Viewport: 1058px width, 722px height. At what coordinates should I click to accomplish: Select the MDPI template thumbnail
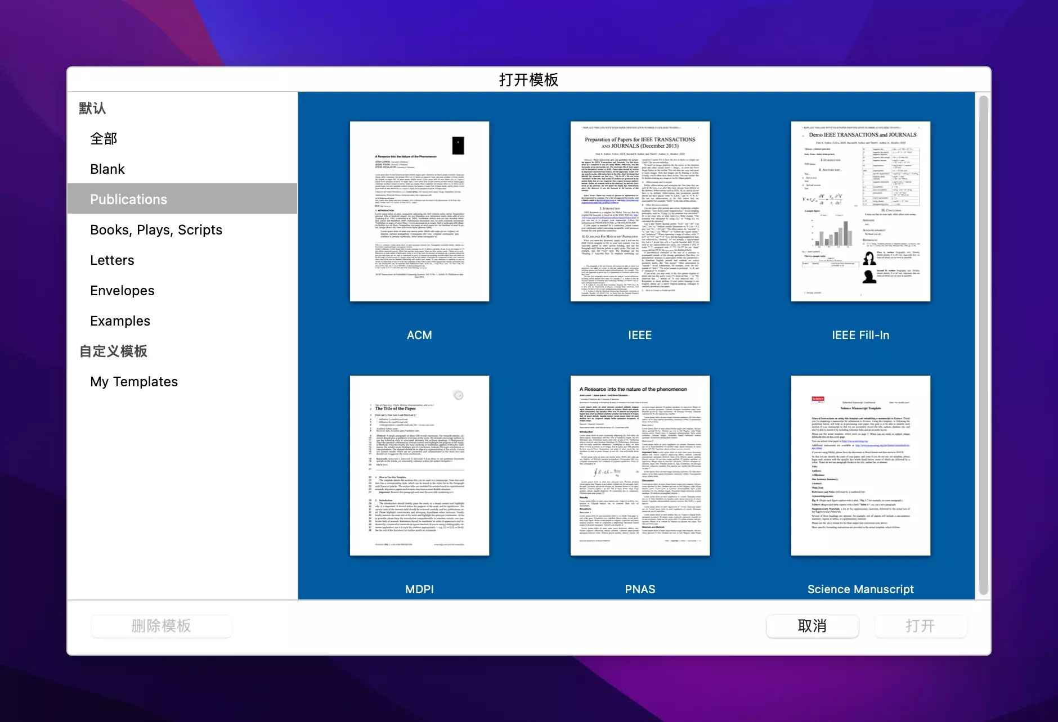(x=419, y=466)
